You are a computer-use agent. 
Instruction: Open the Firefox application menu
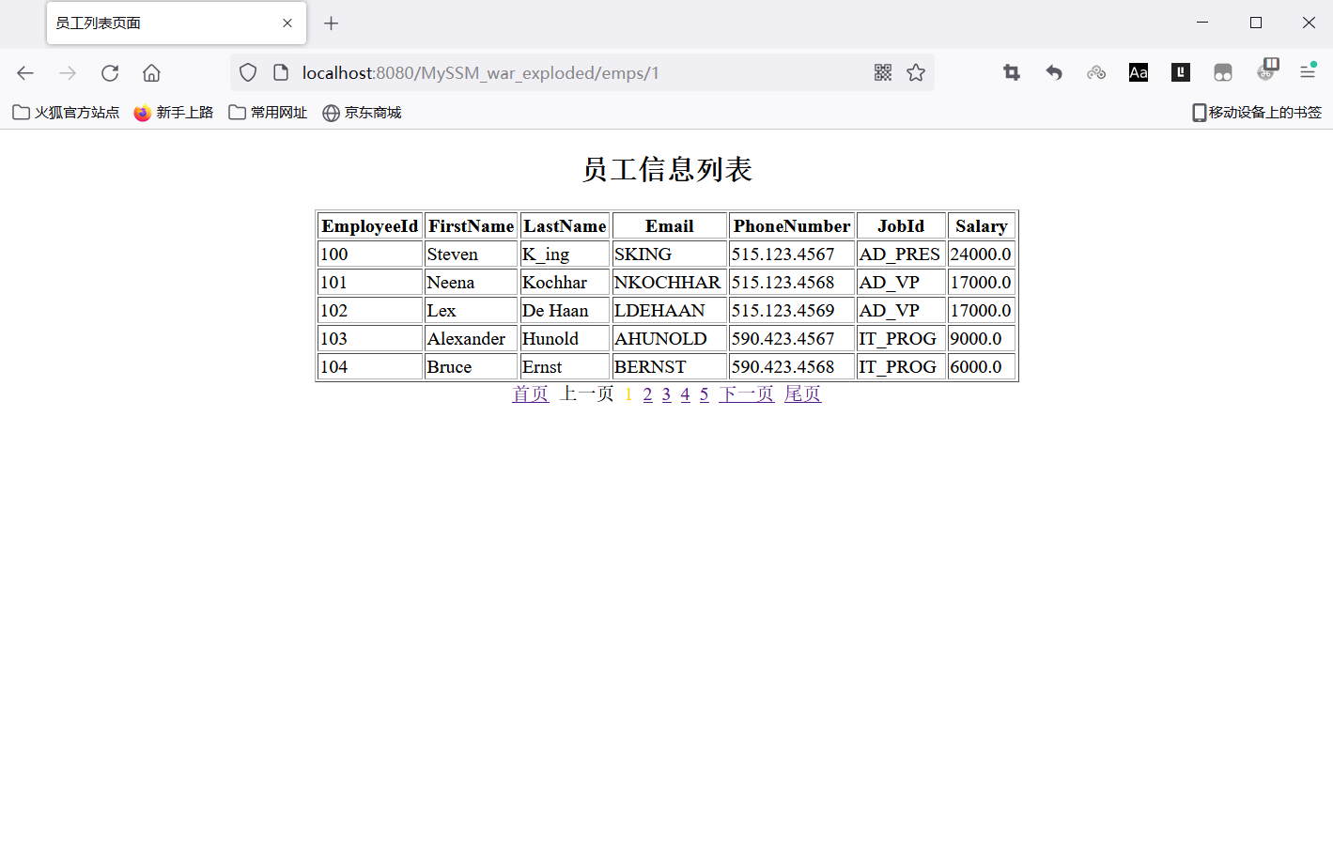coord(1308,72)
